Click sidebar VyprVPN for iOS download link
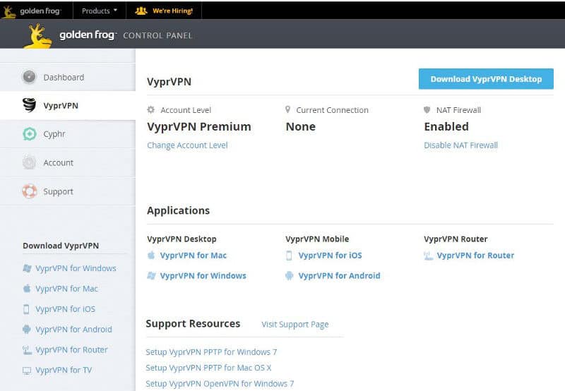 point(65,309)
